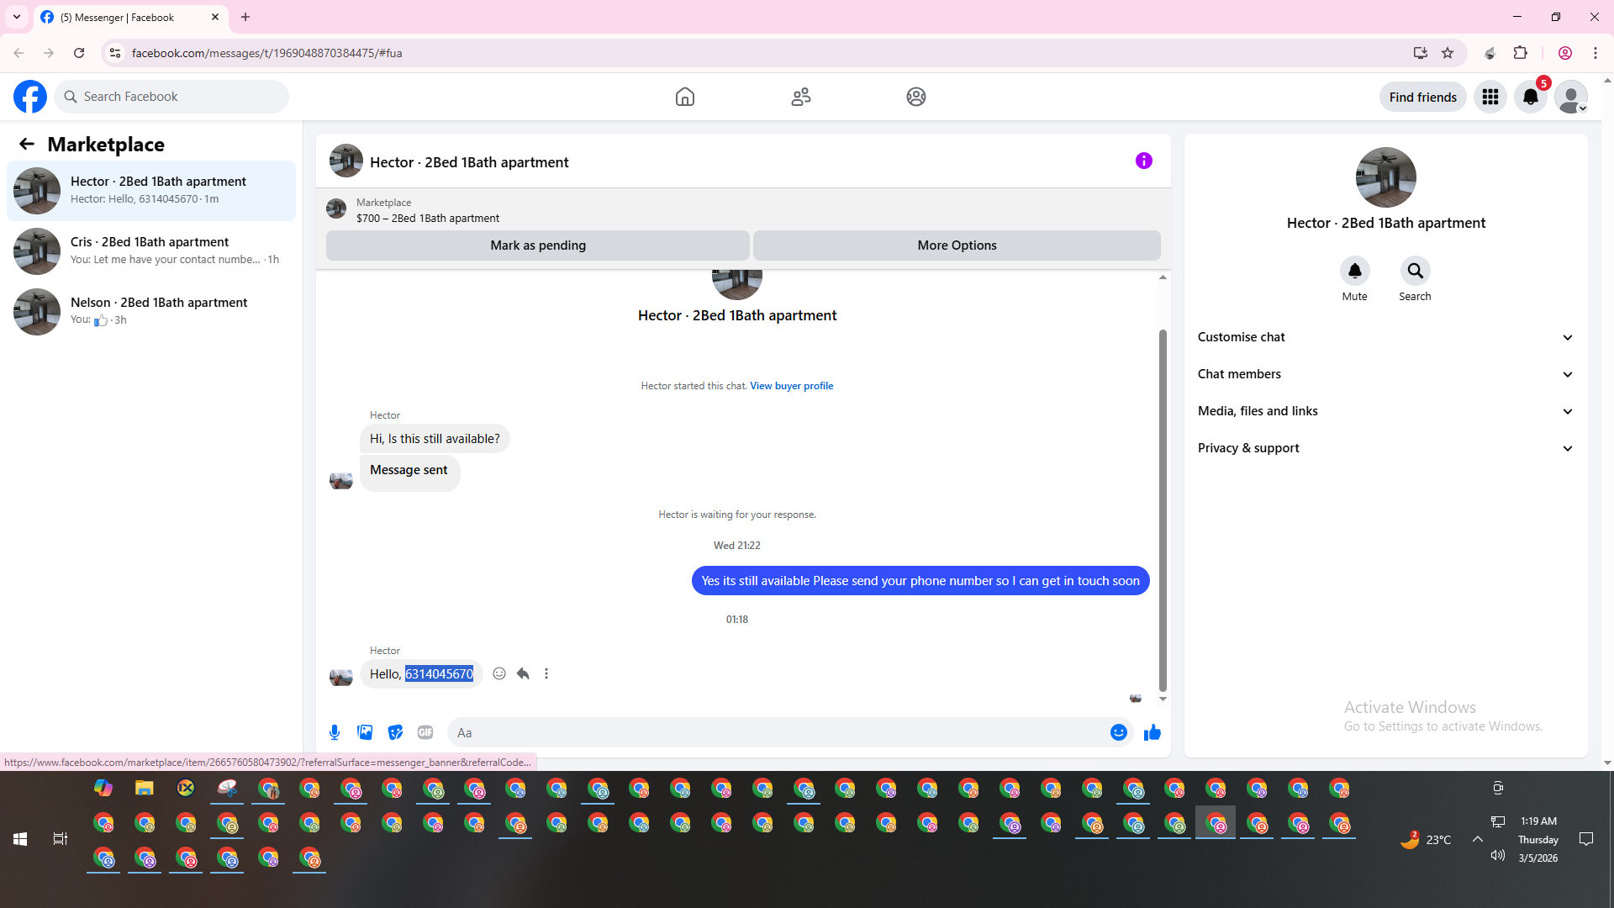
Task: Click Find friends button
Action: tap(1423, 97)
